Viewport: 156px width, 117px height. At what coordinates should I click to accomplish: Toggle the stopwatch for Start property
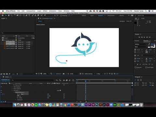(18, 95)
